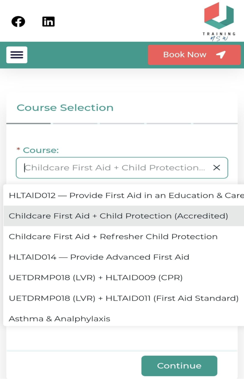Screen dimensions: 244x379
Task: Click the Course Selection step heading
Action: click(x=65, y=108)
